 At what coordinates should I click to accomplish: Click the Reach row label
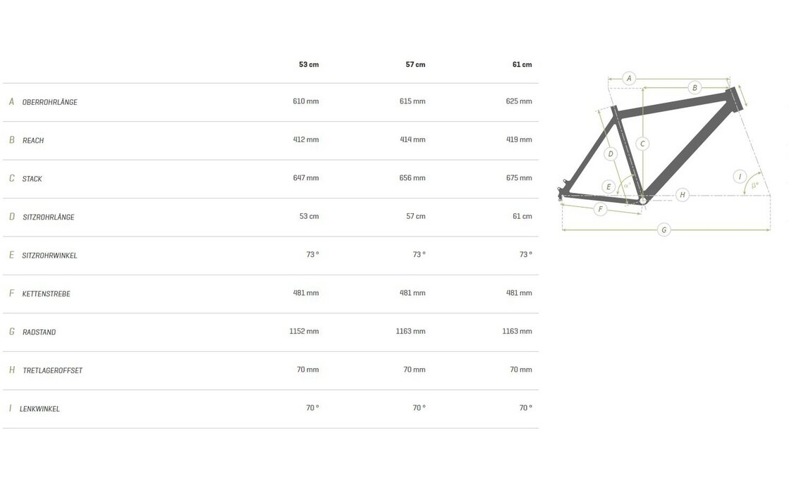[x=33, y=141]
